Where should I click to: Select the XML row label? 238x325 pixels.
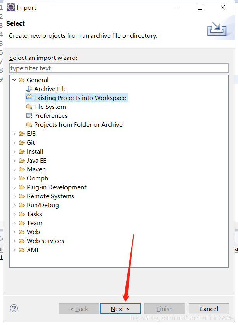coord(33,250)
